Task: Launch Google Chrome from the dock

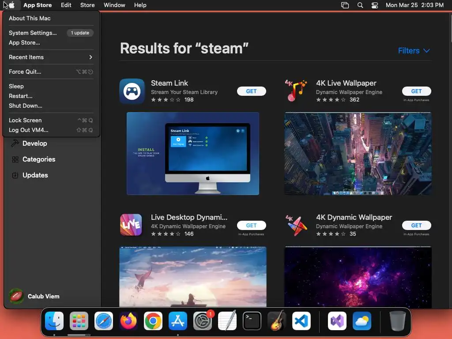Action: [153, 321]
